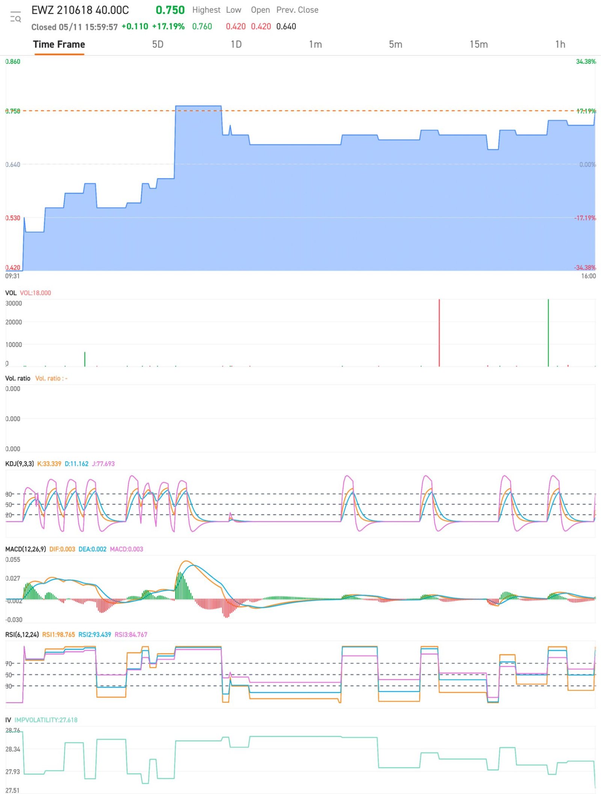
Task: Click the tall green volume bar
Action: 548,333
